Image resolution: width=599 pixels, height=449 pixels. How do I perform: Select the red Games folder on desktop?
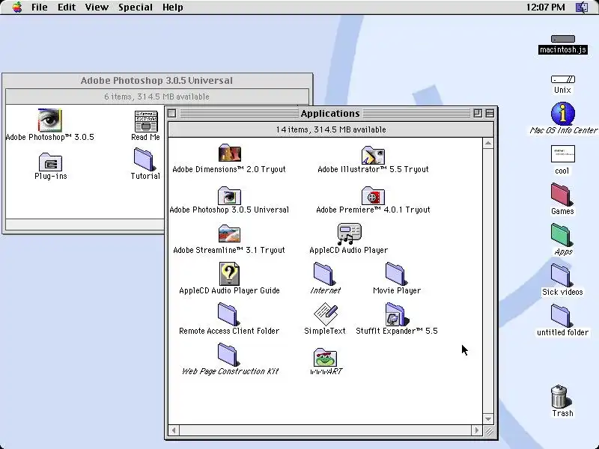(562, 195)
